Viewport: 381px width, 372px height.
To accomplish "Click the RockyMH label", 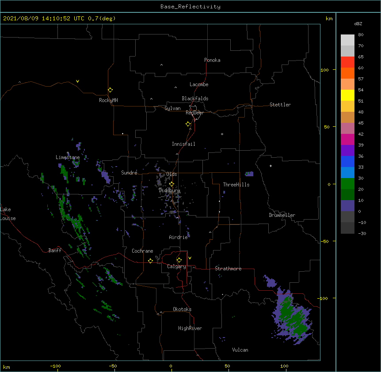I will pos(108,100).
